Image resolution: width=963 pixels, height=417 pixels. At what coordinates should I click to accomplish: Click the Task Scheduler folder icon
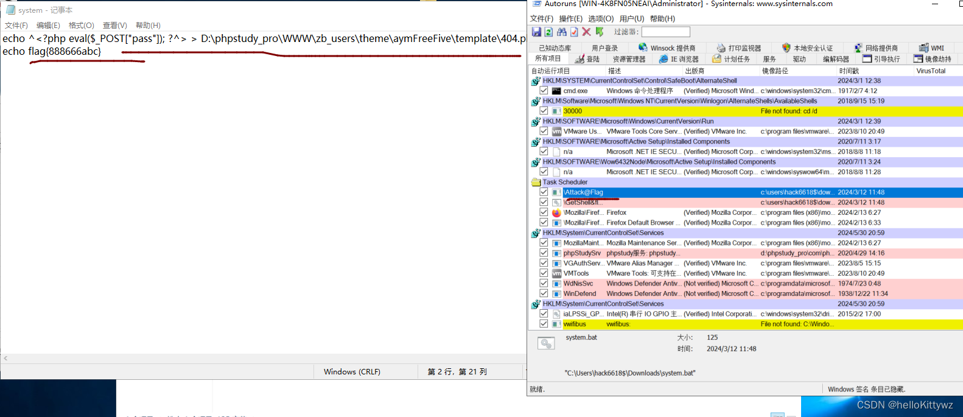point(536,182)
